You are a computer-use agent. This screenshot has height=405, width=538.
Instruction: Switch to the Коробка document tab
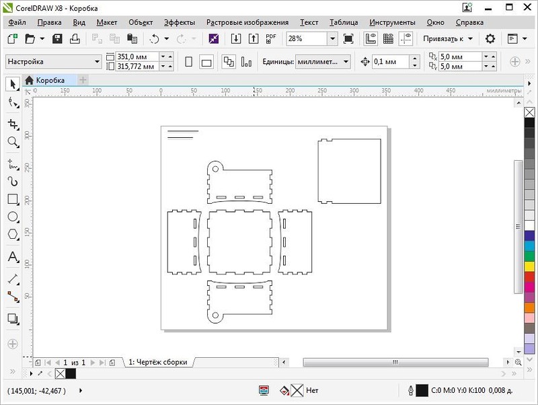click(x=50, y=80)
